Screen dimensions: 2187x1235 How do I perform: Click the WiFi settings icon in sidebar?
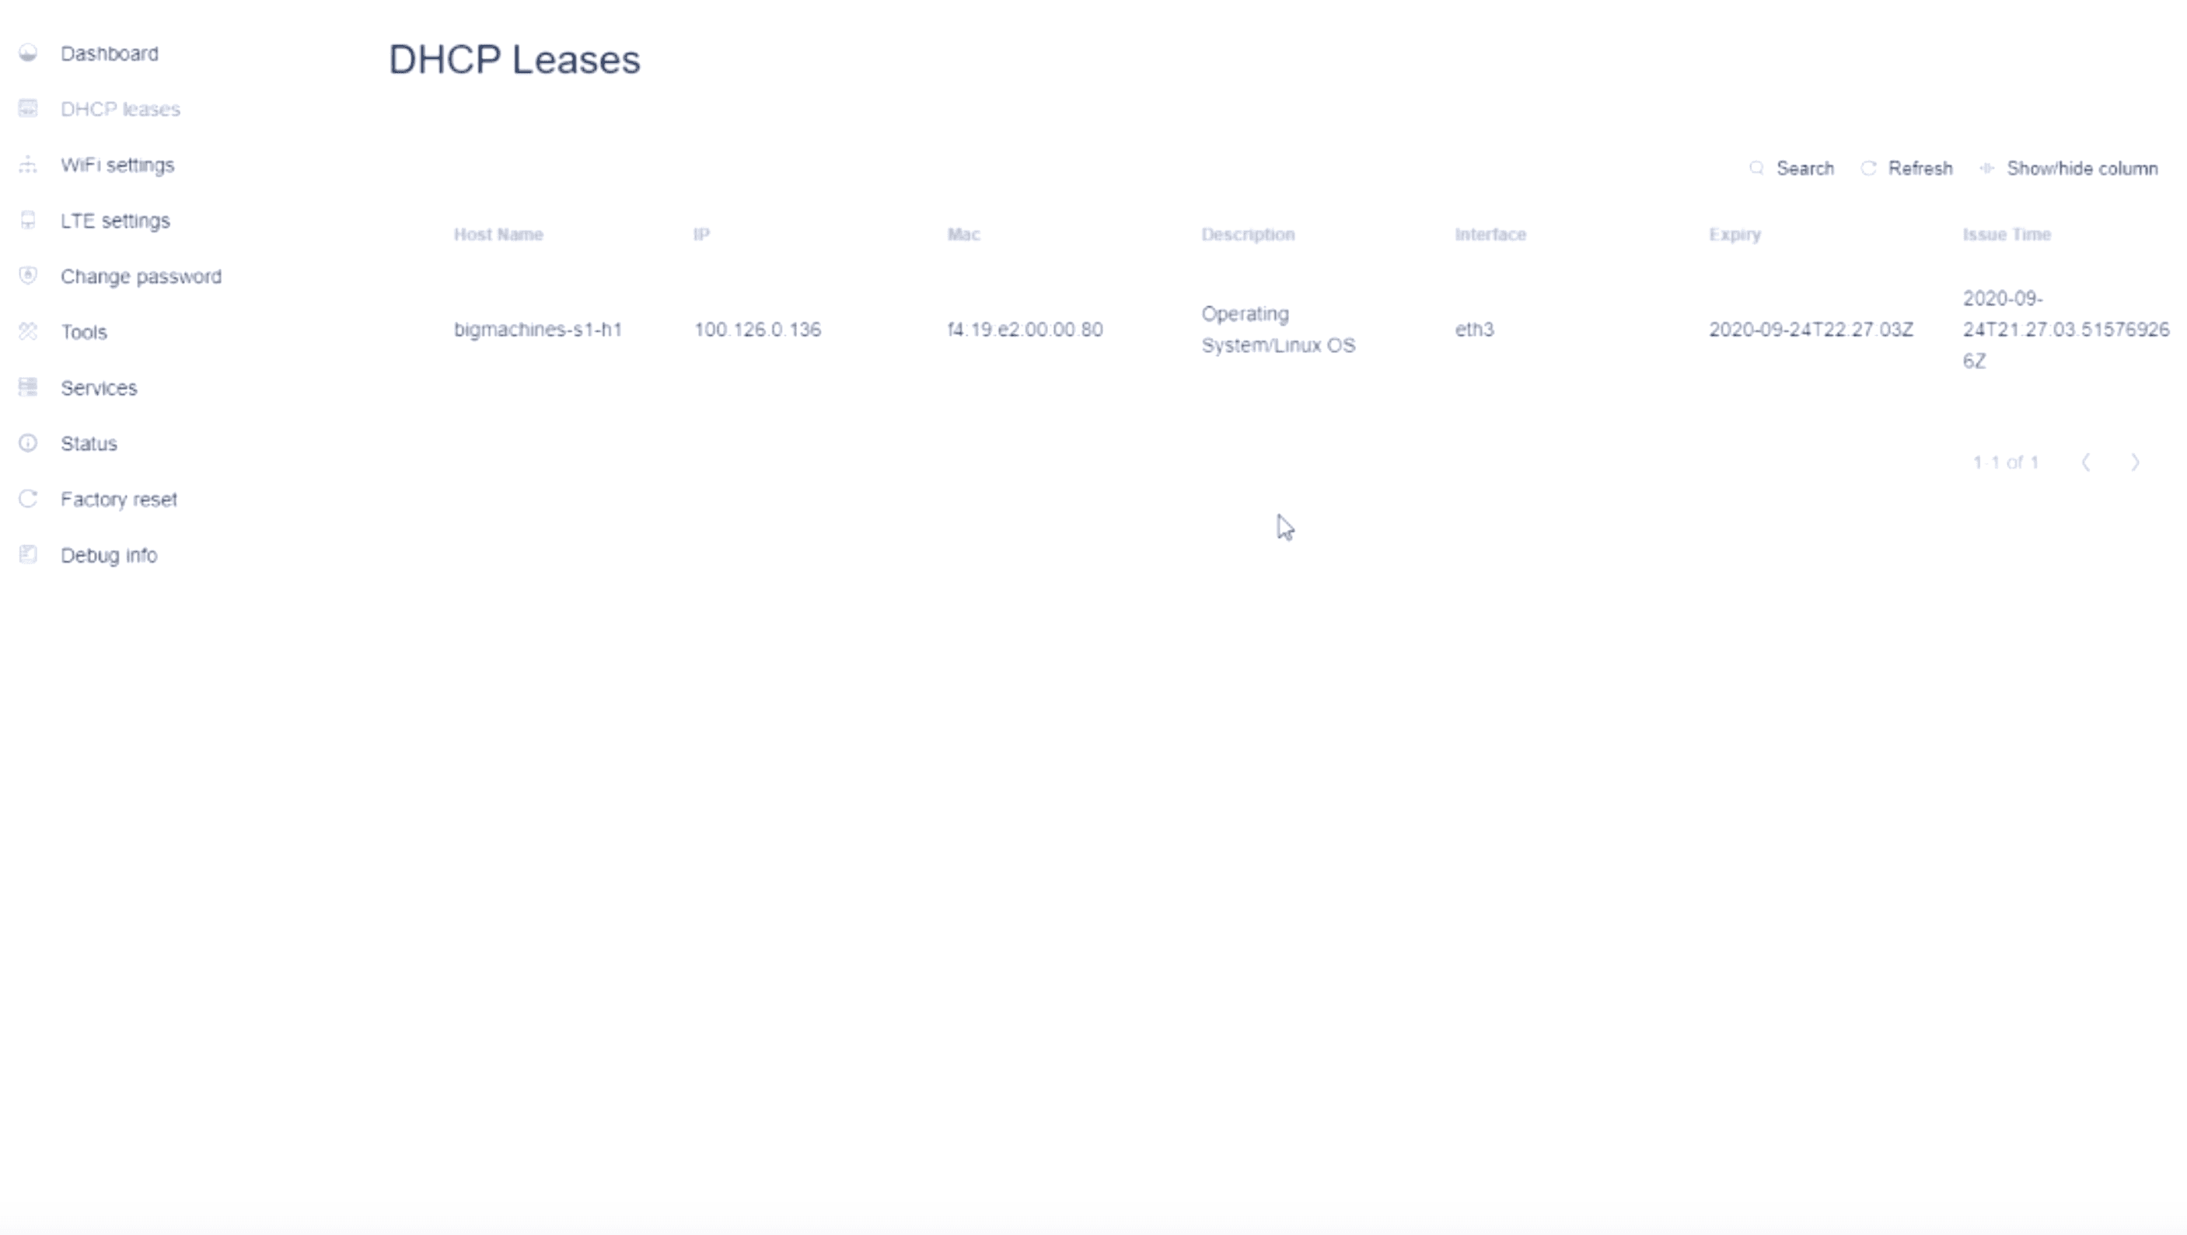(27, 164)
